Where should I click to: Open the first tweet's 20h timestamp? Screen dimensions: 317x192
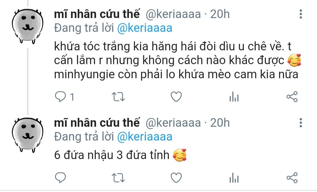[220, 14]
